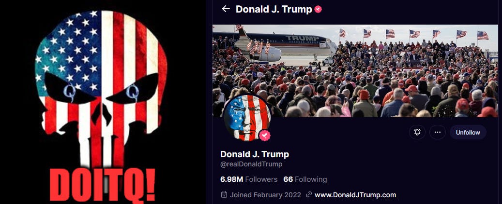This screenshot has height=204, width=502.
Task: Click the verified badge beside header name
Action: 318,10
